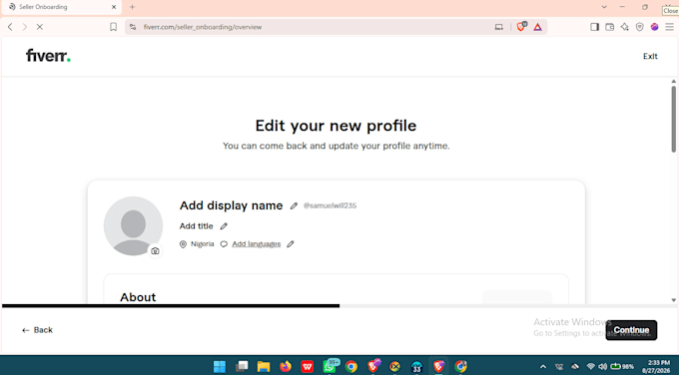Click the @samuelwill235 username
This screenshot has height=375, width=679.
click(330, 205)
